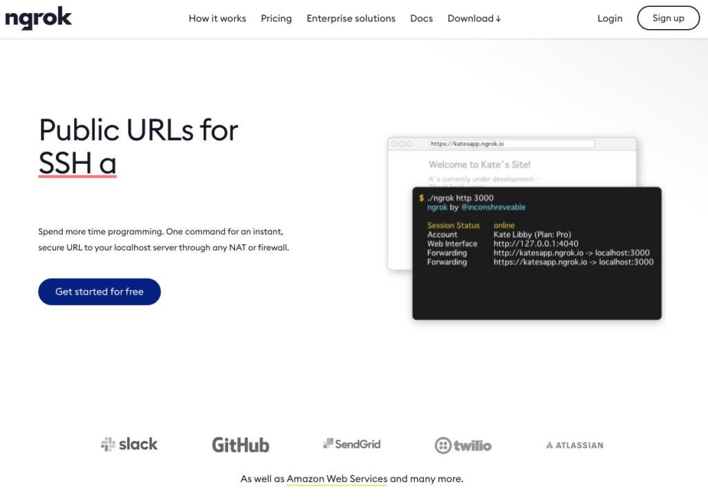This screenshot has width=708, height=502.
Task: Click the ngrok logo
Action: [x=39, y=18]
